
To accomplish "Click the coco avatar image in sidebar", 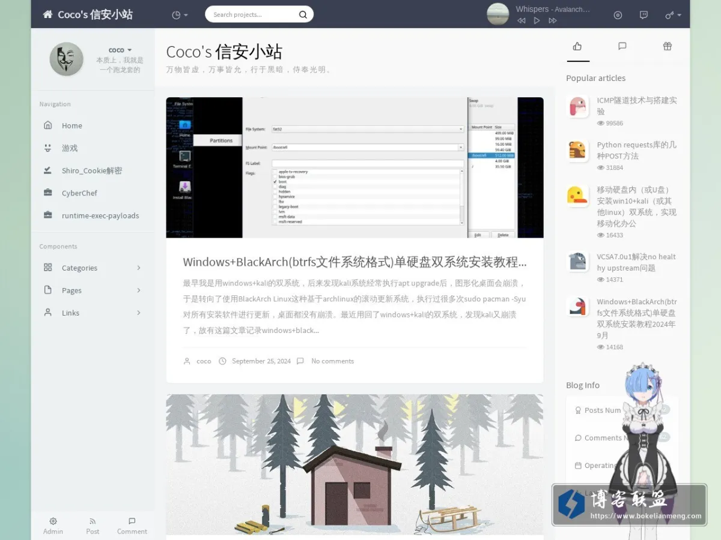I will tap(66, 59).
